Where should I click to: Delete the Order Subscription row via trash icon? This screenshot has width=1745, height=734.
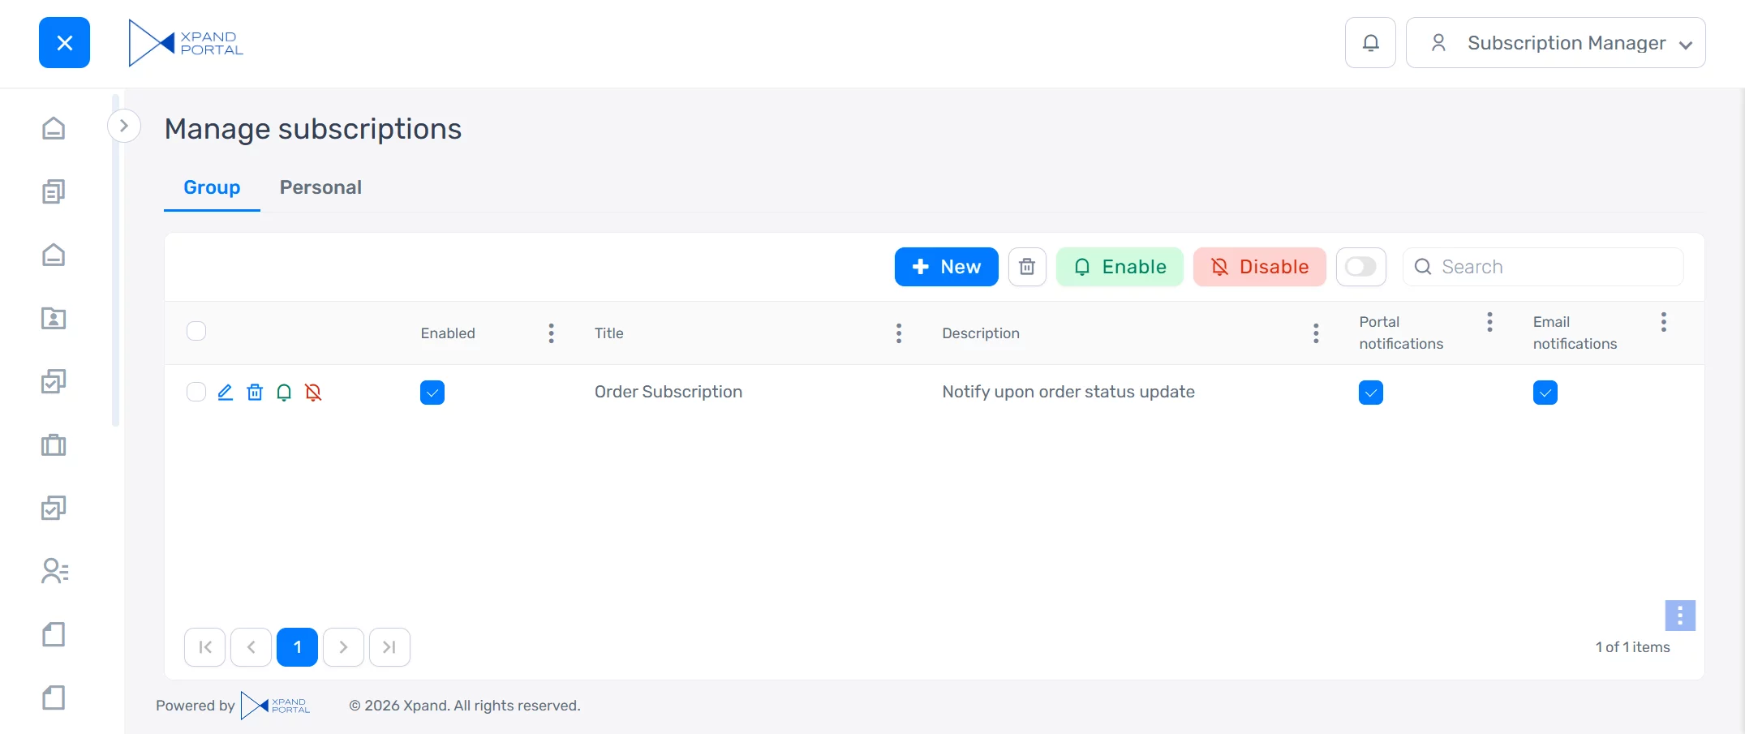point(255,393)
